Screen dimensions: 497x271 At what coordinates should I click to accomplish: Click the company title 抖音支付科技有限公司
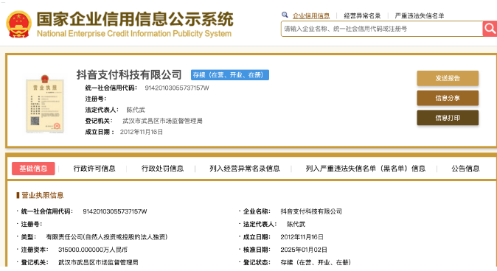pyautogui.click(x=129, y=74)
